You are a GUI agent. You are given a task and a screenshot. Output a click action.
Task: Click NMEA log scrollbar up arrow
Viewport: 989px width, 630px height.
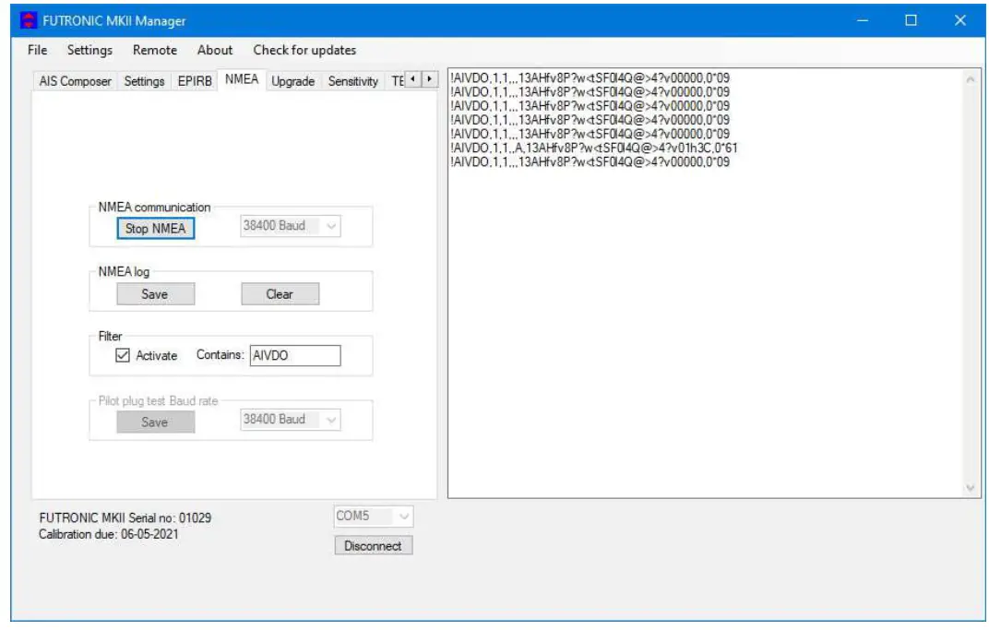tap(970, 78)
